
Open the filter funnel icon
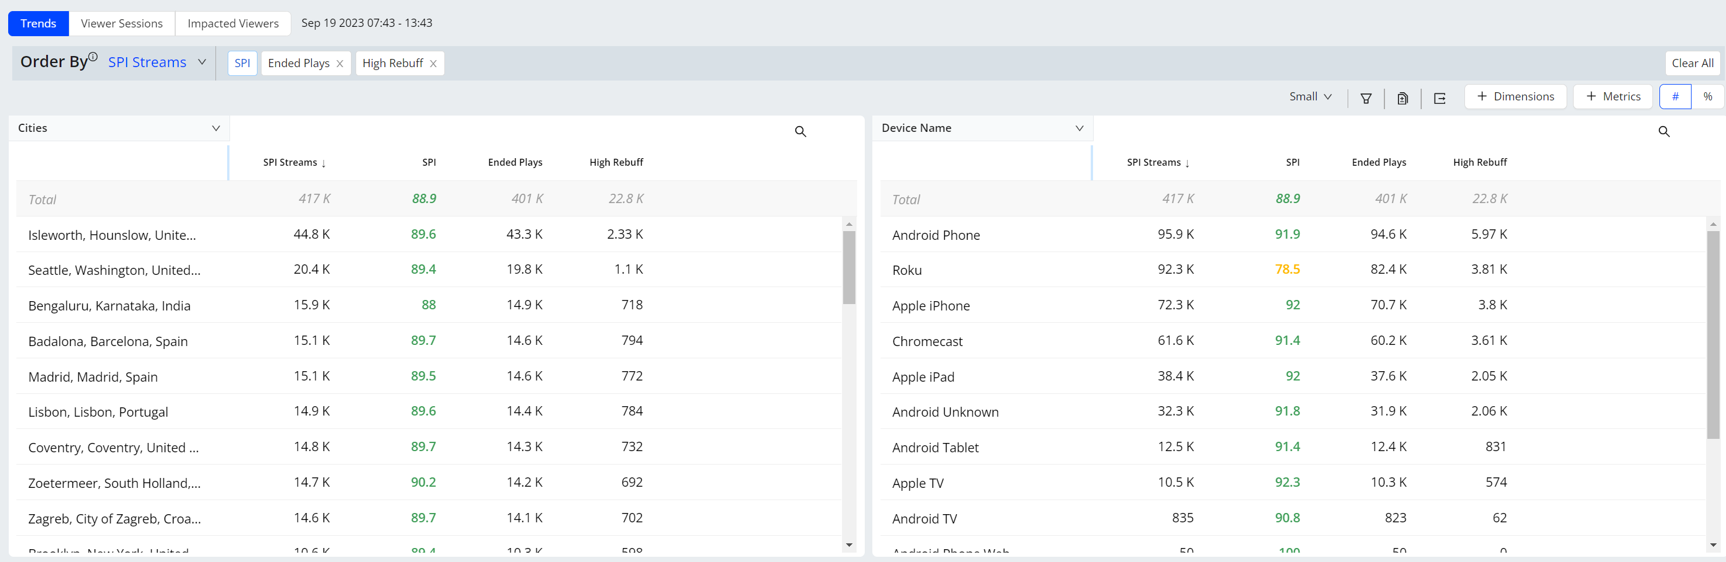[1366, 99]
